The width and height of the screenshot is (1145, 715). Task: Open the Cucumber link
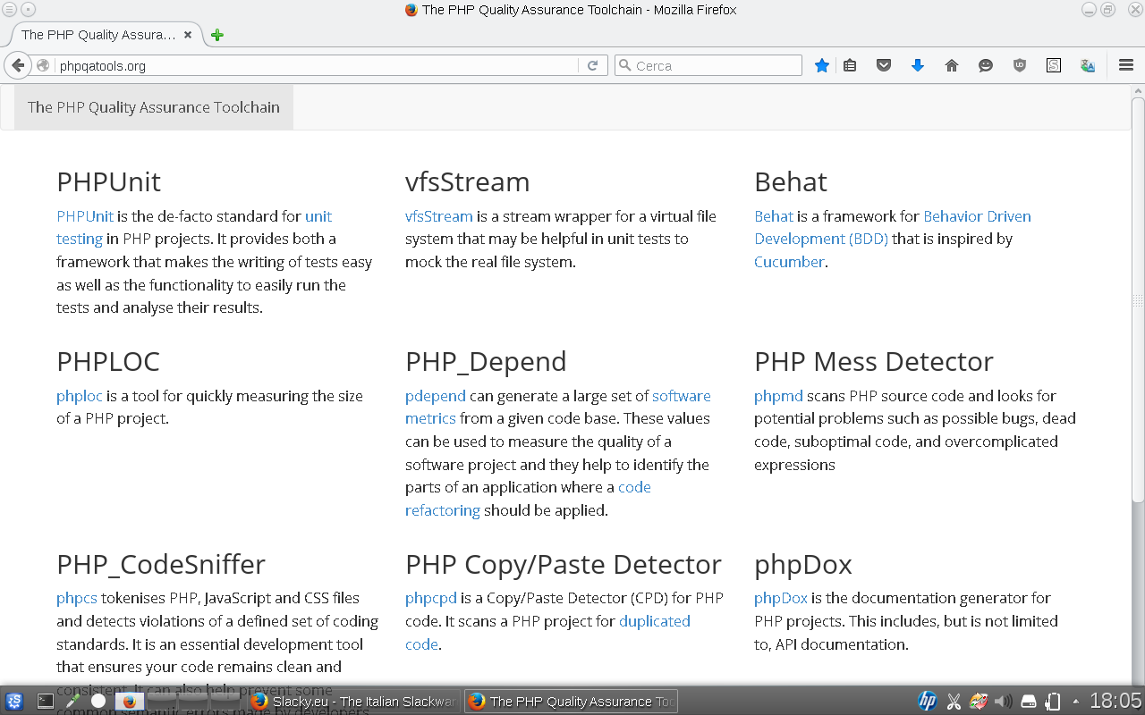(789, 262)
